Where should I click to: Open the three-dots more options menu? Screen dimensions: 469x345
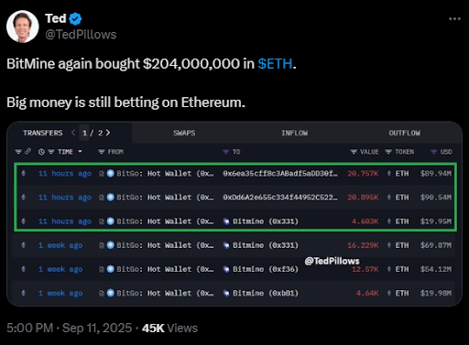pos(454,19)
